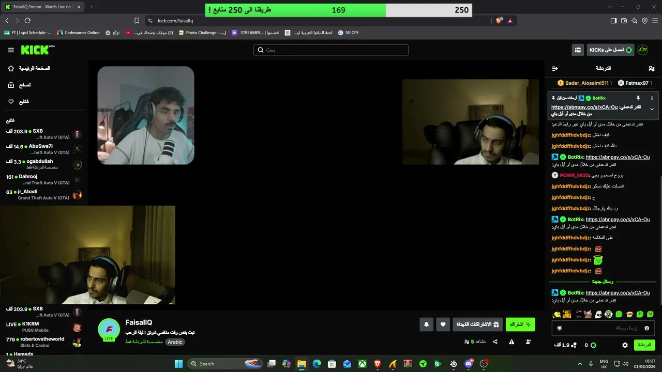Screen dimensions: 662x372
Task: Reload the page with refresh icon
Action: pyautogui.click(x=27, y=21)
